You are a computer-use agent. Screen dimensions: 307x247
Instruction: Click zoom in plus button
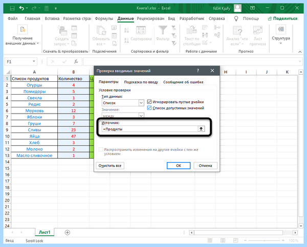(x=283, y=240)
